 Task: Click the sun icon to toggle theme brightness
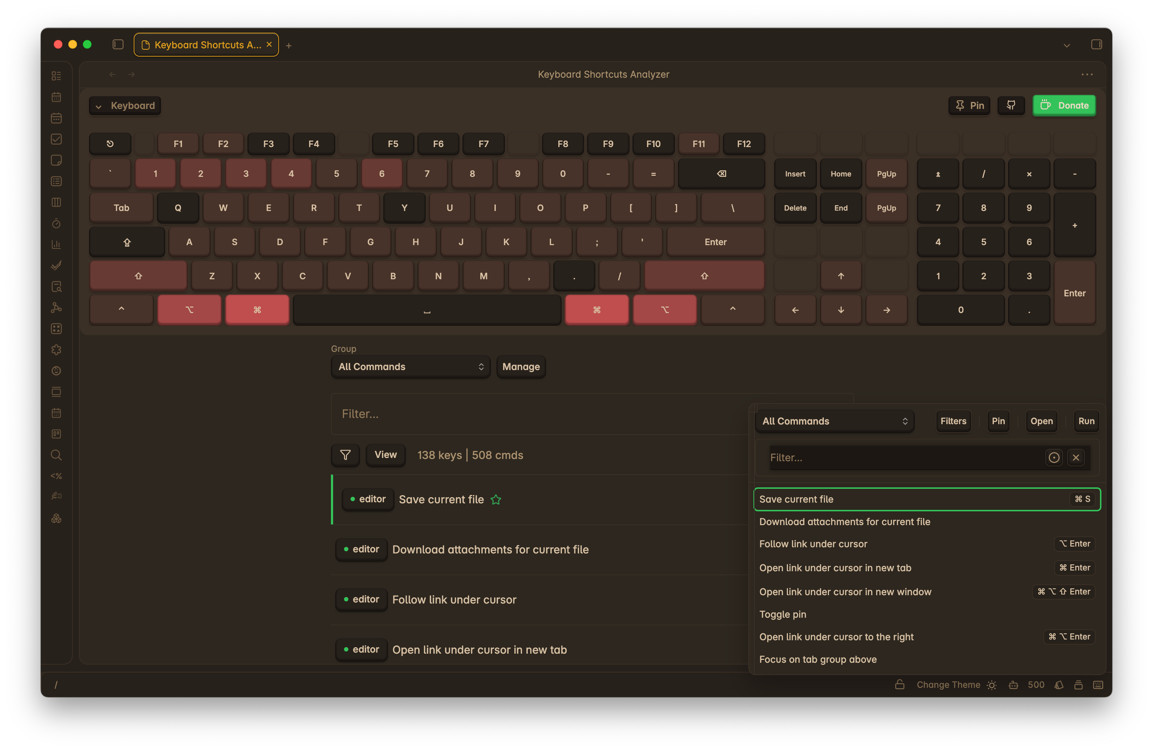click(991, 685)
